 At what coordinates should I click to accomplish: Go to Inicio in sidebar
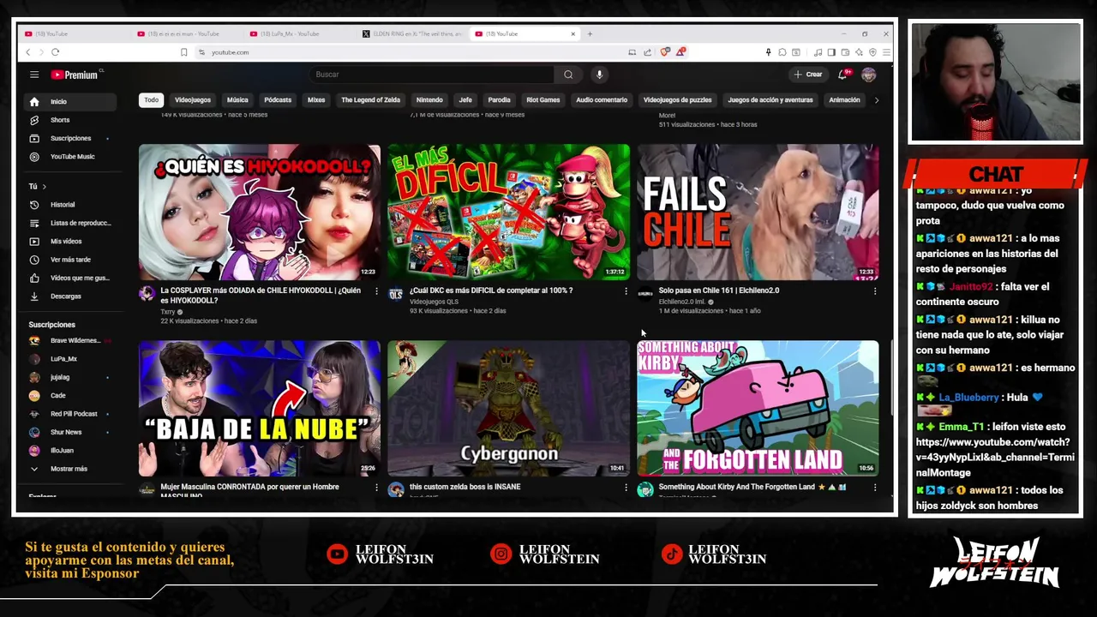72,101
